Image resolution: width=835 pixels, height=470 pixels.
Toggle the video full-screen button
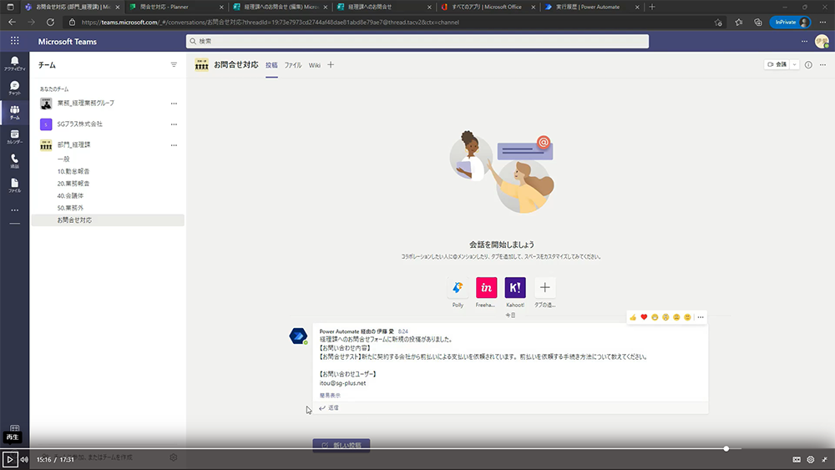[x=824, y=459]
